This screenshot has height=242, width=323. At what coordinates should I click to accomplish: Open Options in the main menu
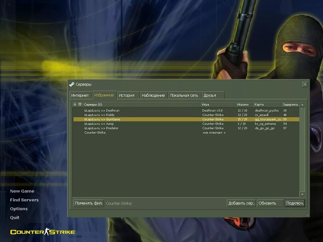[19, 209]
